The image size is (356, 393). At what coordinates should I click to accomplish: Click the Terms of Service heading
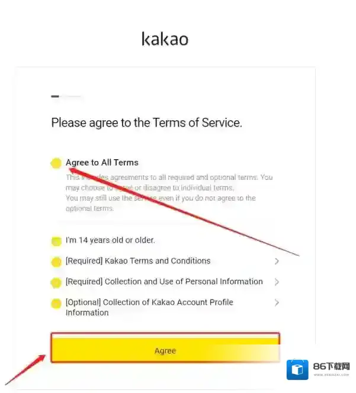146,123
